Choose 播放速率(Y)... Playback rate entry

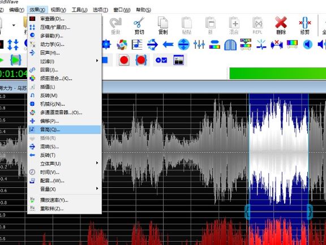(65, 200)
